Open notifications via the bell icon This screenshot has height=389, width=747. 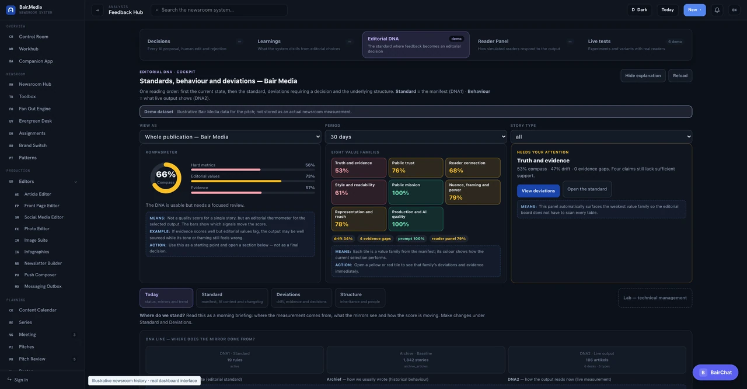point(717,10)
